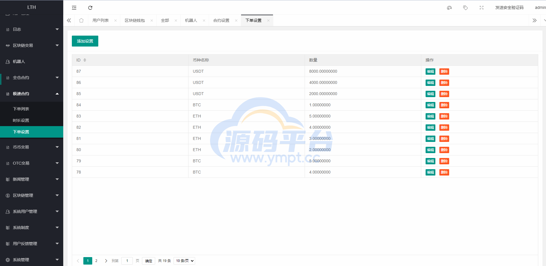Go to next page arrow
The image size is (546, 266).
click(x=106, y=261)
